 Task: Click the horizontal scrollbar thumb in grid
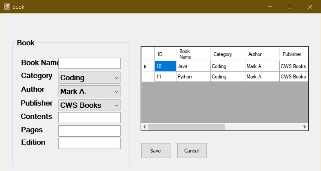click(186, 127)
